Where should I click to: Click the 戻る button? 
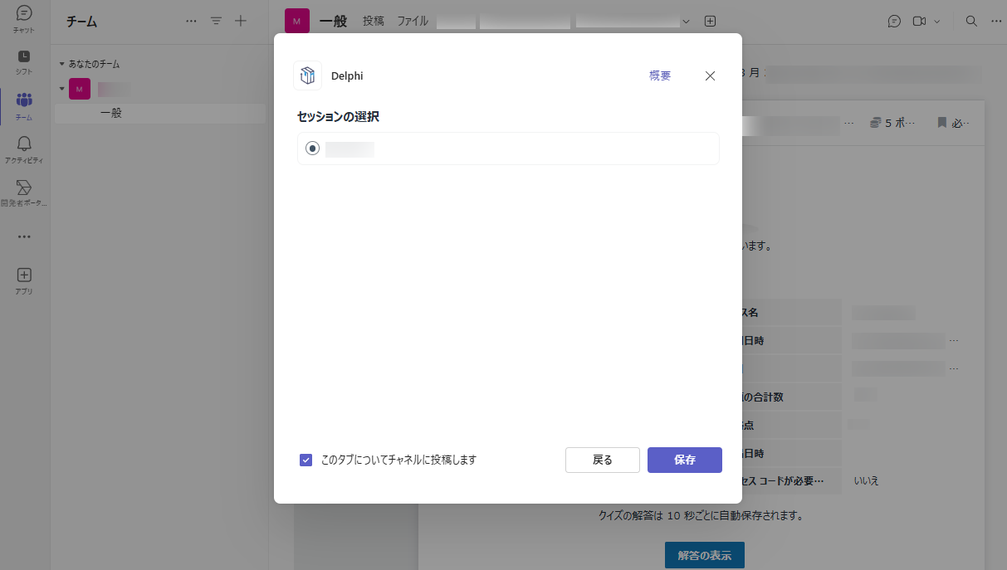click(x=602, y=460)
